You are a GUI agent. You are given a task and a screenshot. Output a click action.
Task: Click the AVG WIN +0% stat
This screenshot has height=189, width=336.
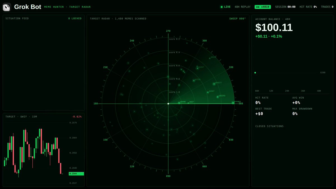[298, 100]
